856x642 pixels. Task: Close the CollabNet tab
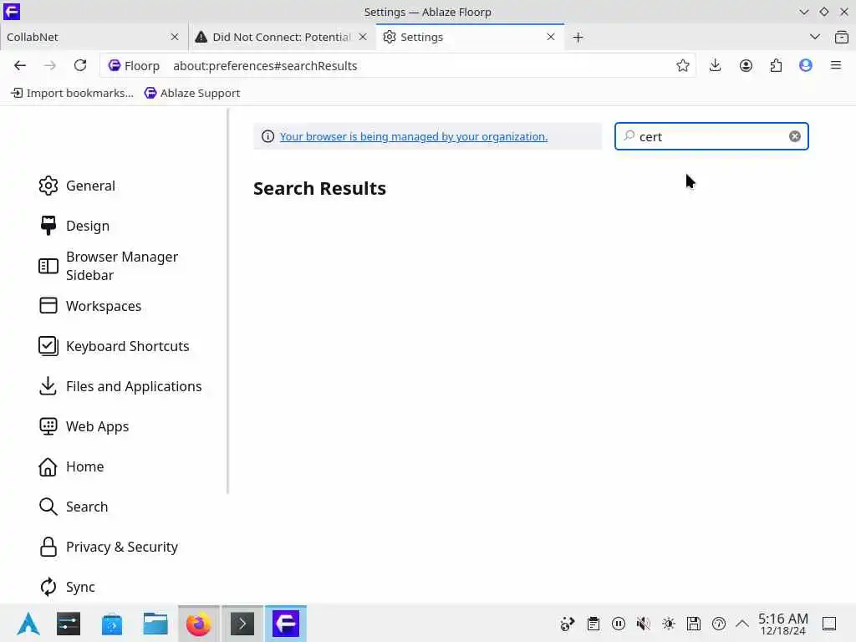[x=175, y=37]
